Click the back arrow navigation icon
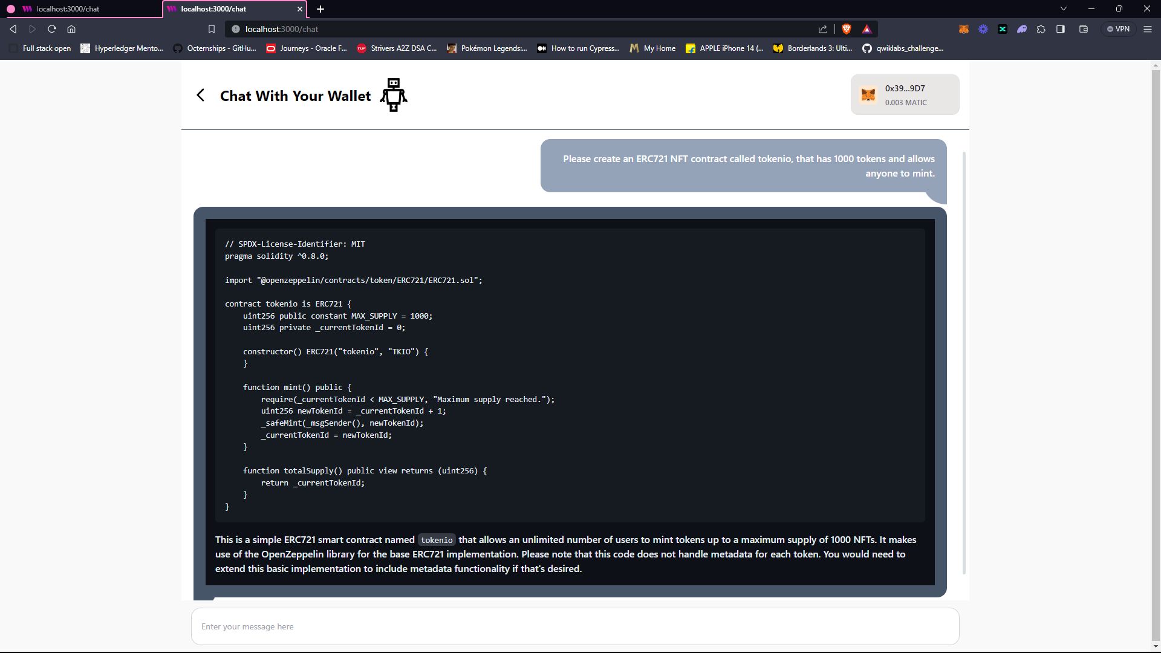The width and height of the screenshot is (1161, 653). coord(201,96)
